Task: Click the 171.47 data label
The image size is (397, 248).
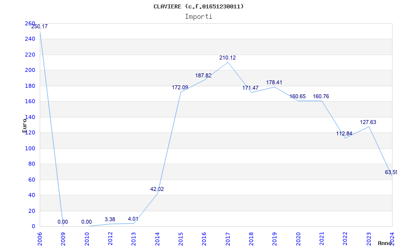Action: [251, 88]
